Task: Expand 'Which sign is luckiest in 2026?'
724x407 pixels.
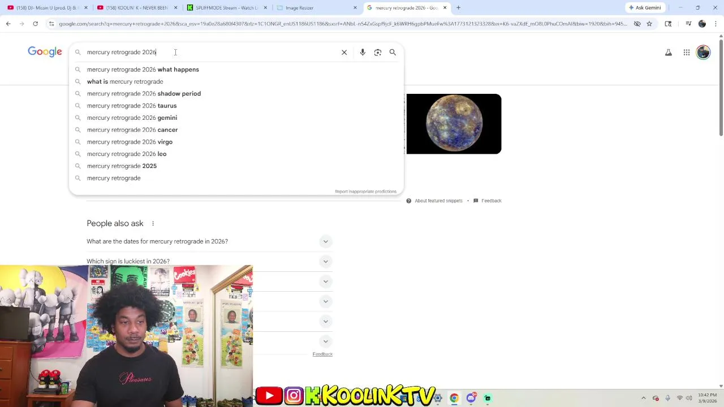Action: click(x=209, y=261)
